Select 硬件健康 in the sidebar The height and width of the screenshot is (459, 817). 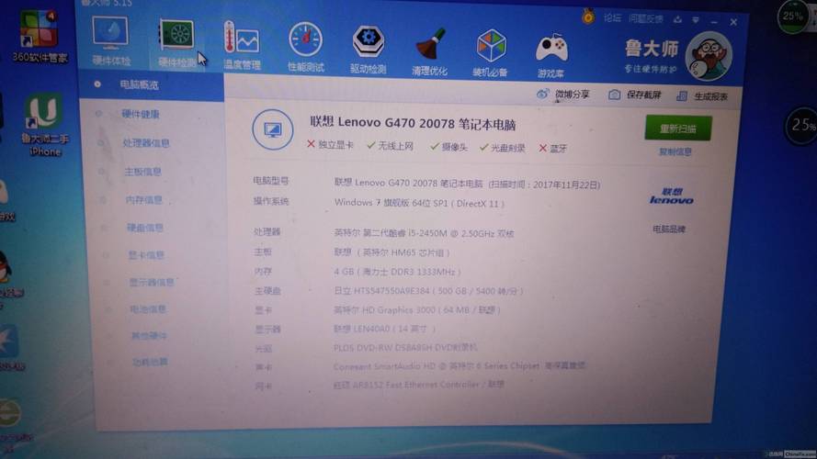point(141,114)
